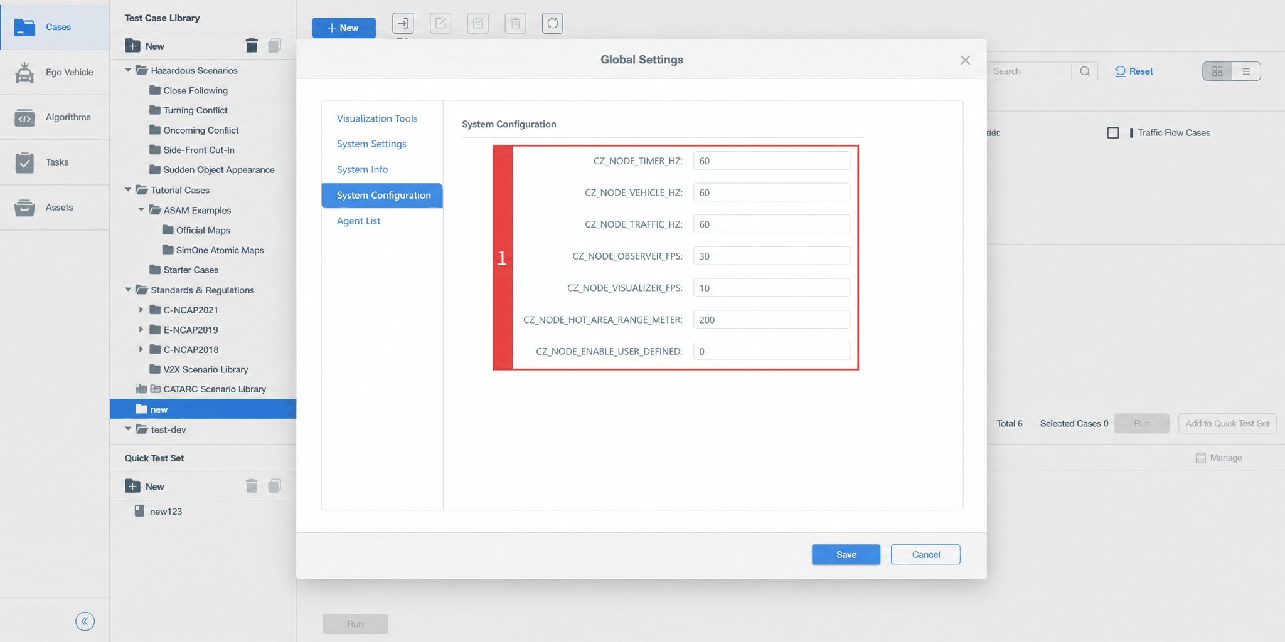This screenshot has width=1285, height=642.
Task: Click the import arrow icon in the toolbar
Action: pos(403,24)
